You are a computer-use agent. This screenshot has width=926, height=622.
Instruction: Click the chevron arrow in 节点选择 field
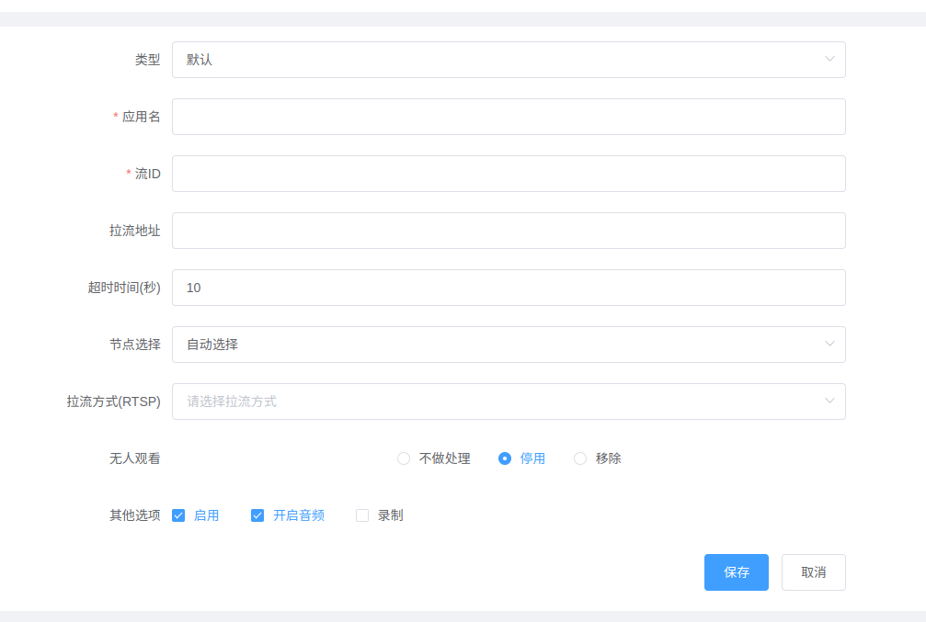pos(829,345)
